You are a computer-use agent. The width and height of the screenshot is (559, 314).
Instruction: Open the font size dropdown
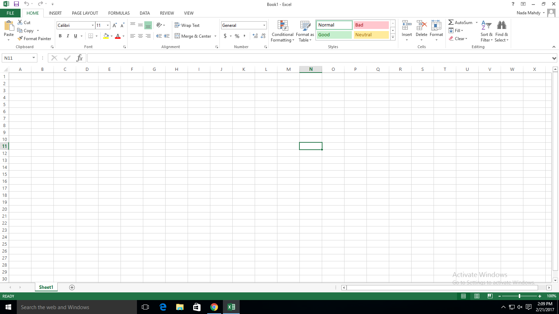pos(108,25)
